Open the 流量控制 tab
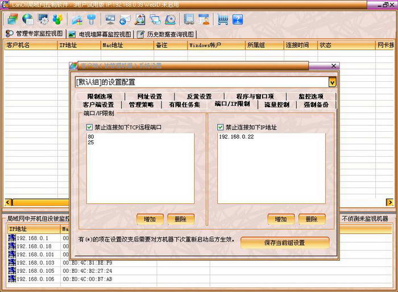This screenshot has width=398, height=292. click(277, 105)
